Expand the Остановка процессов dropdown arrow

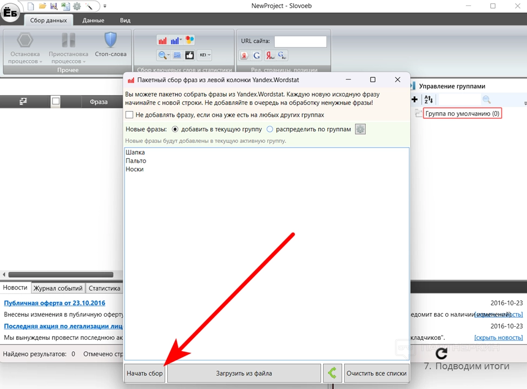pyautogui.click(x=41, y=62)
